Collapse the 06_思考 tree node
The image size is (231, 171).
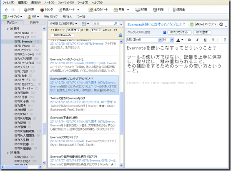point(8,29)
